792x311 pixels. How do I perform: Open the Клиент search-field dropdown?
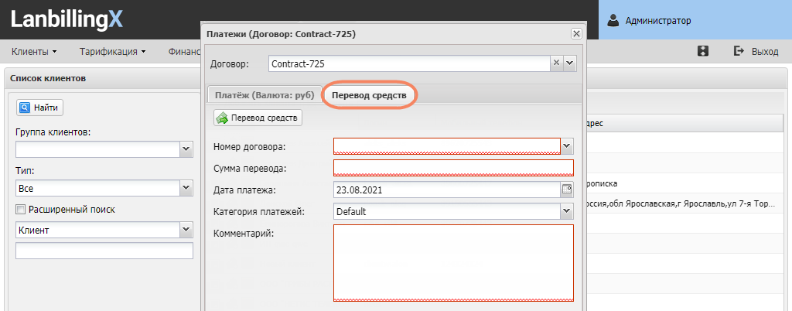[186, 230]
